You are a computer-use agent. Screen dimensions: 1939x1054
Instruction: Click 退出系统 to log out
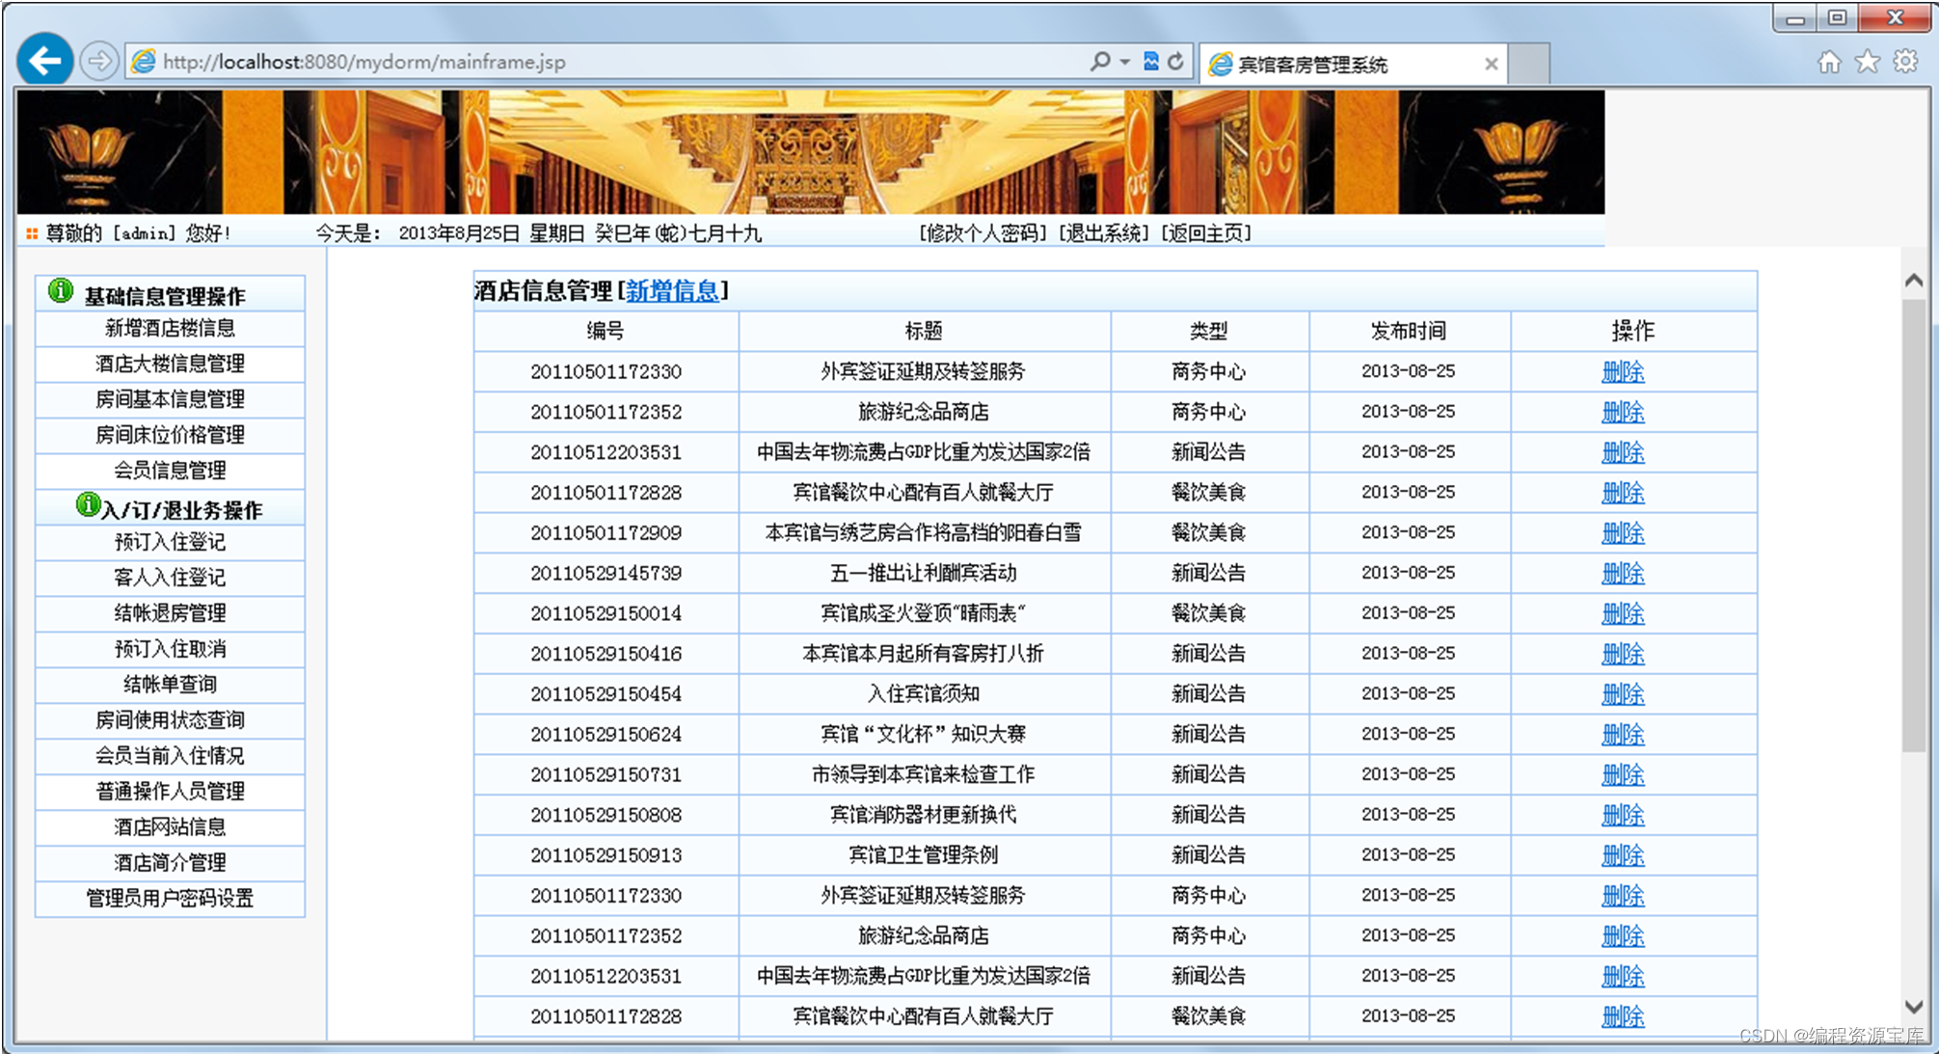[x=1103, y=233]
